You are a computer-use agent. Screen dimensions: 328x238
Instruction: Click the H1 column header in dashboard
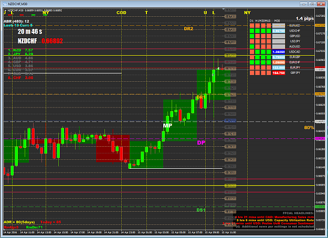click(257, 21)
